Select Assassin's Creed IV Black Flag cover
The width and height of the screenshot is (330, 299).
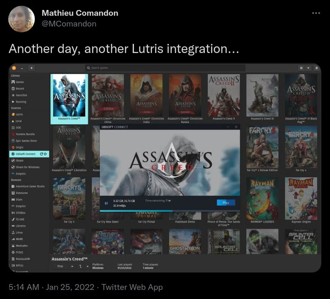(x=301, y=95)
